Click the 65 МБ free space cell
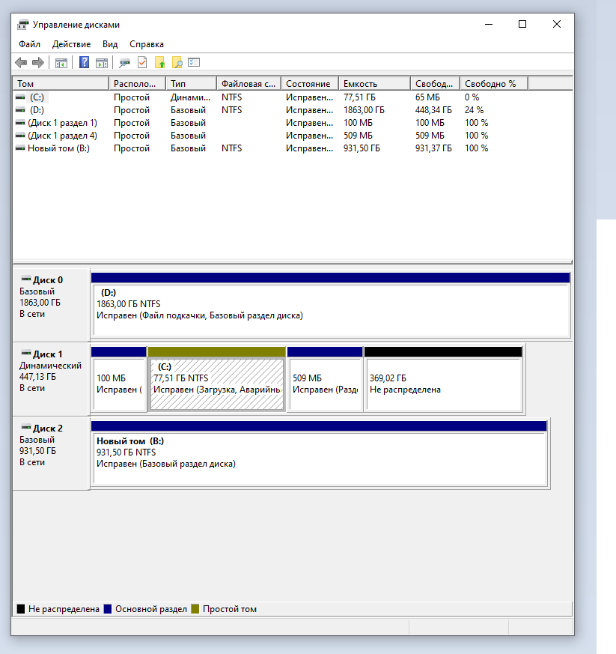Viewport: 616px width, 654px height. [427, 97]
